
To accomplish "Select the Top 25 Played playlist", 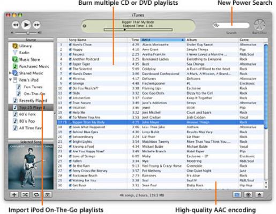I will coord(31,108).
